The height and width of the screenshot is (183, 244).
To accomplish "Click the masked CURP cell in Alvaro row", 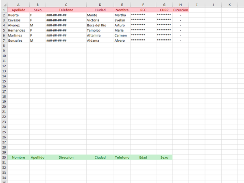I will click(x=164, y=40).
